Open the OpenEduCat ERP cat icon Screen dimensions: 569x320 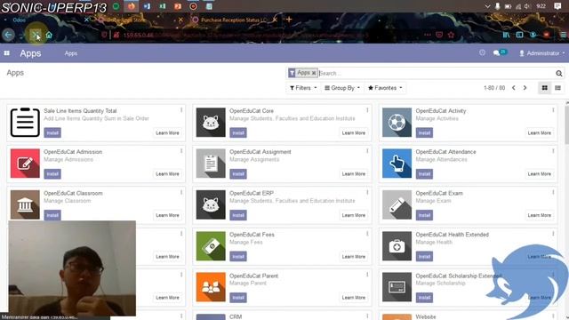pyautogui.click(x=211, y=204)
